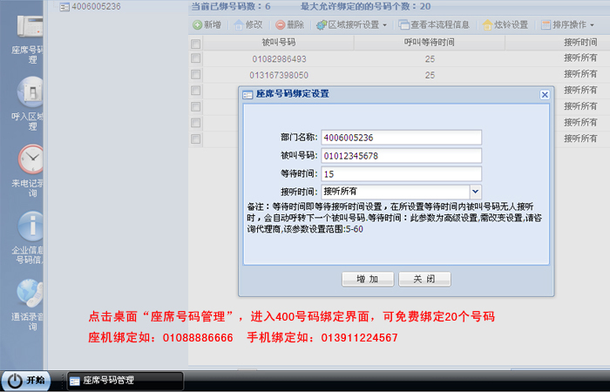Open the 接听时间 combo box arrow
This screenshot has width=610, height=392.
[476, 191]
